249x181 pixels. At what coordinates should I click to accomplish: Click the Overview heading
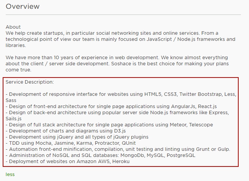click(23, 6)
